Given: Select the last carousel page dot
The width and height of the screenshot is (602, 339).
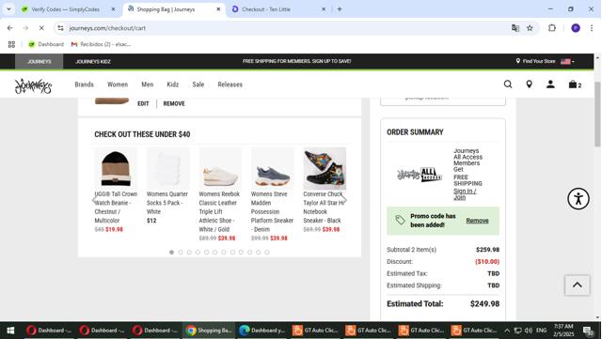Looking at the screenshot, I should 267,253.
